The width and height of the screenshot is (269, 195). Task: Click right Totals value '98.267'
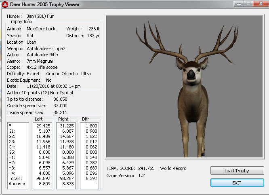point(67,178)
